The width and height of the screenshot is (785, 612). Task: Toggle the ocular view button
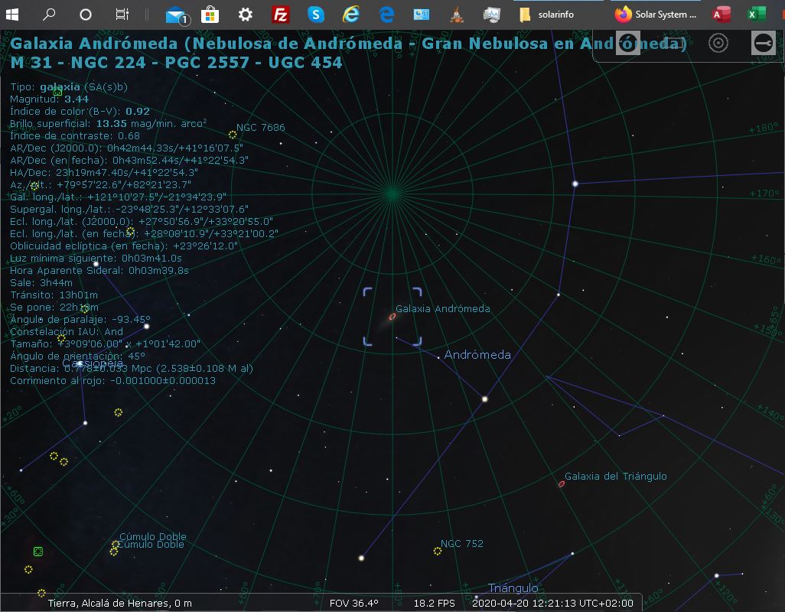coord(628,43)
